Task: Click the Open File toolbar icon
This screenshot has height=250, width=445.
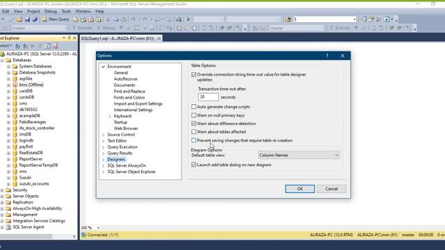Action: point(19,19)
